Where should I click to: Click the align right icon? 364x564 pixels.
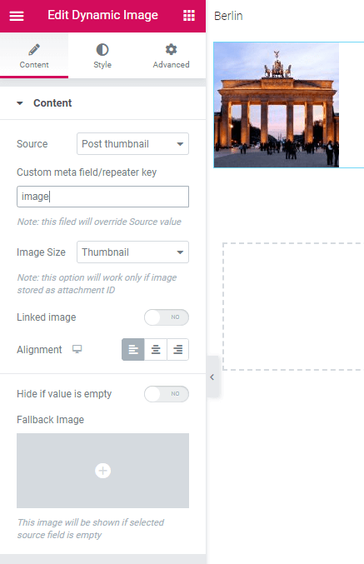coord(178,349)
